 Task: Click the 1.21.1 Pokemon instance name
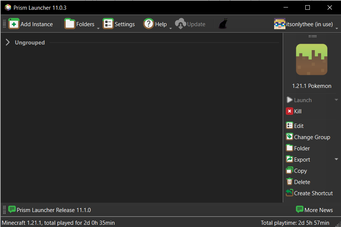pyautogui.click(x=312, y=86)
